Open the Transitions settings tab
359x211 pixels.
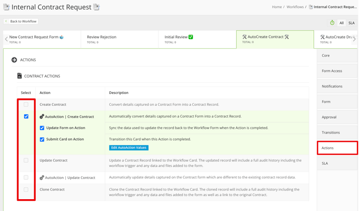337,132
